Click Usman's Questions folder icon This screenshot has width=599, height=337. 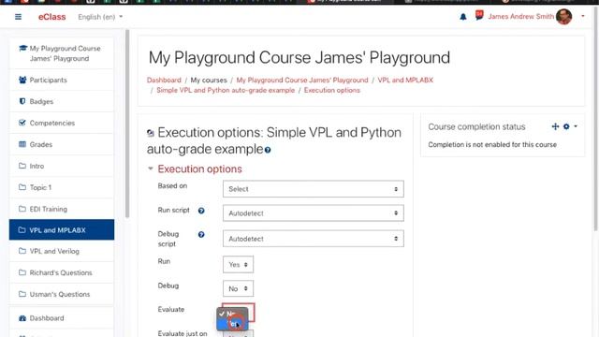22,294
